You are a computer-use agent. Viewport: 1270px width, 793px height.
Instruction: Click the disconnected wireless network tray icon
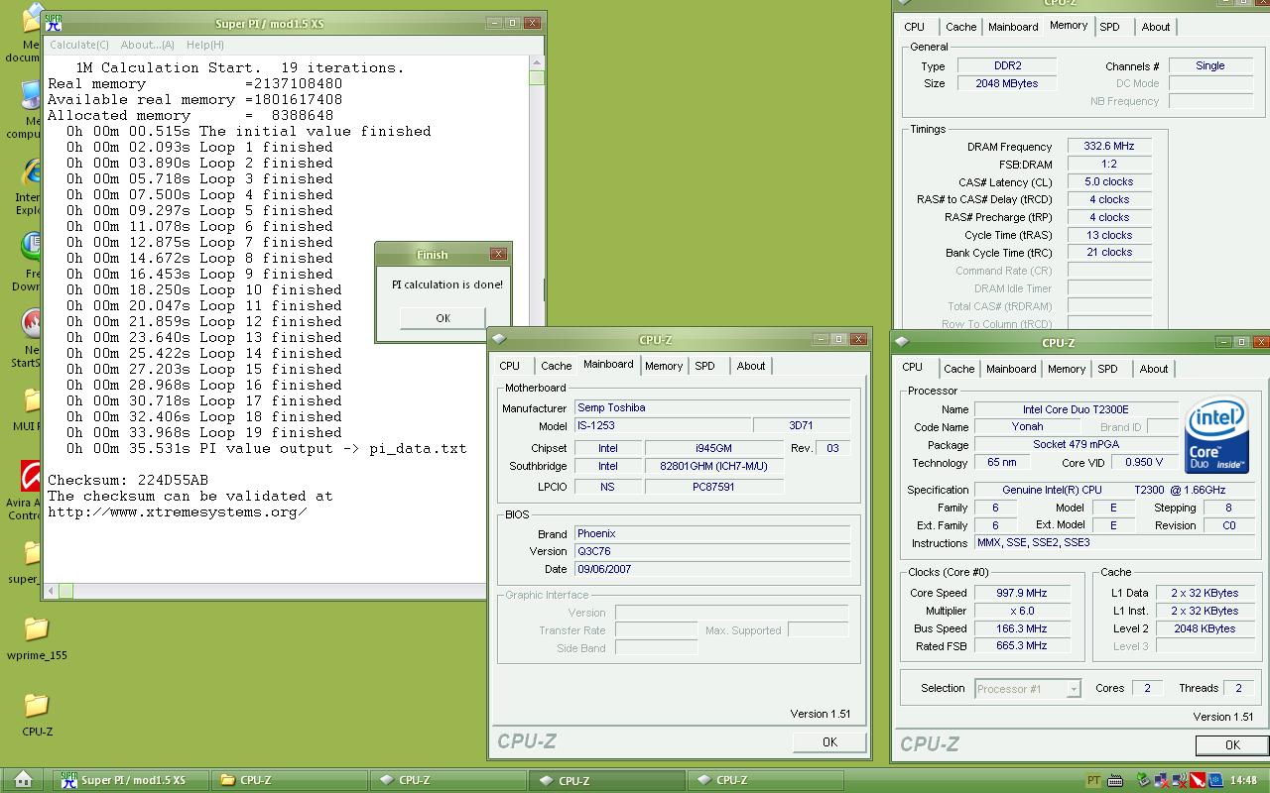click(1180, 780)
